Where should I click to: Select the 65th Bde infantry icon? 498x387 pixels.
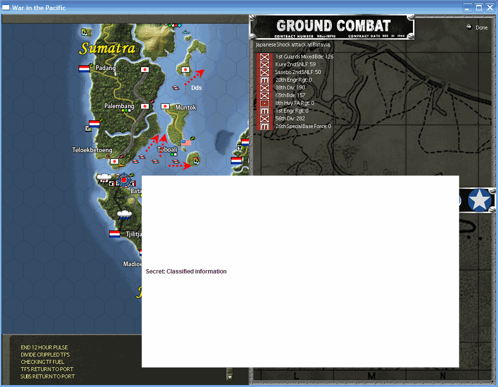(x=265, y=96)
